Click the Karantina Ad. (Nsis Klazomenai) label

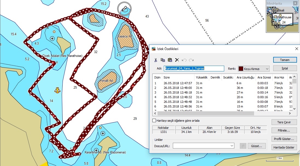(105, 152)
